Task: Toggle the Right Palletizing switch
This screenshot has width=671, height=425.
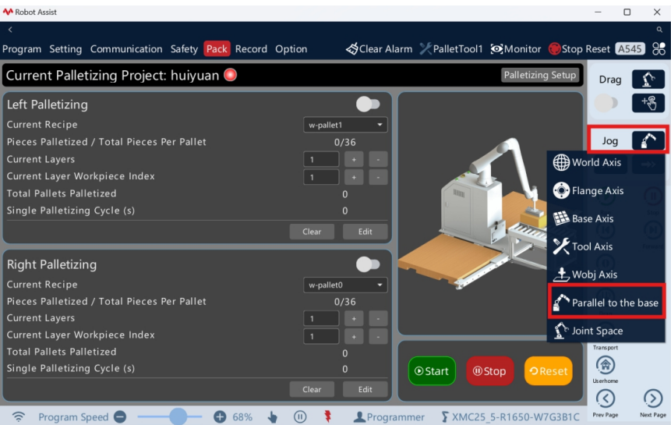Action: click(x=368, y=264)
